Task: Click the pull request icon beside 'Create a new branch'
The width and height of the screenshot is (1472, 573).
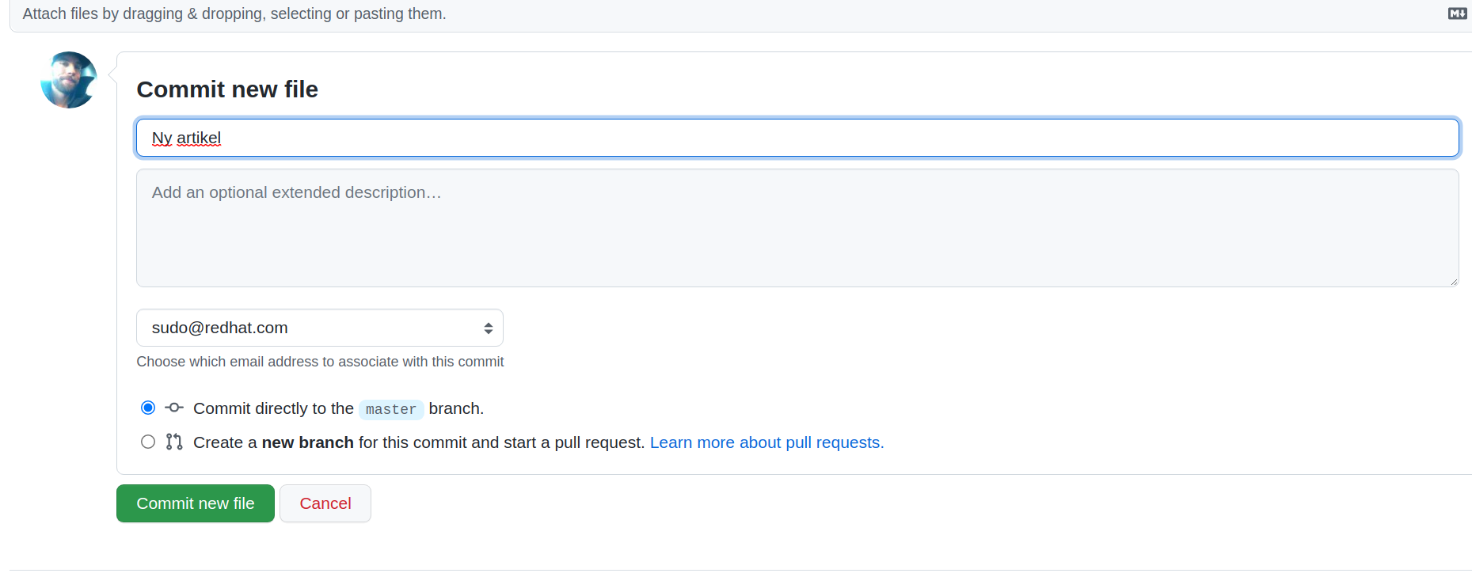Action: [174, 442]
